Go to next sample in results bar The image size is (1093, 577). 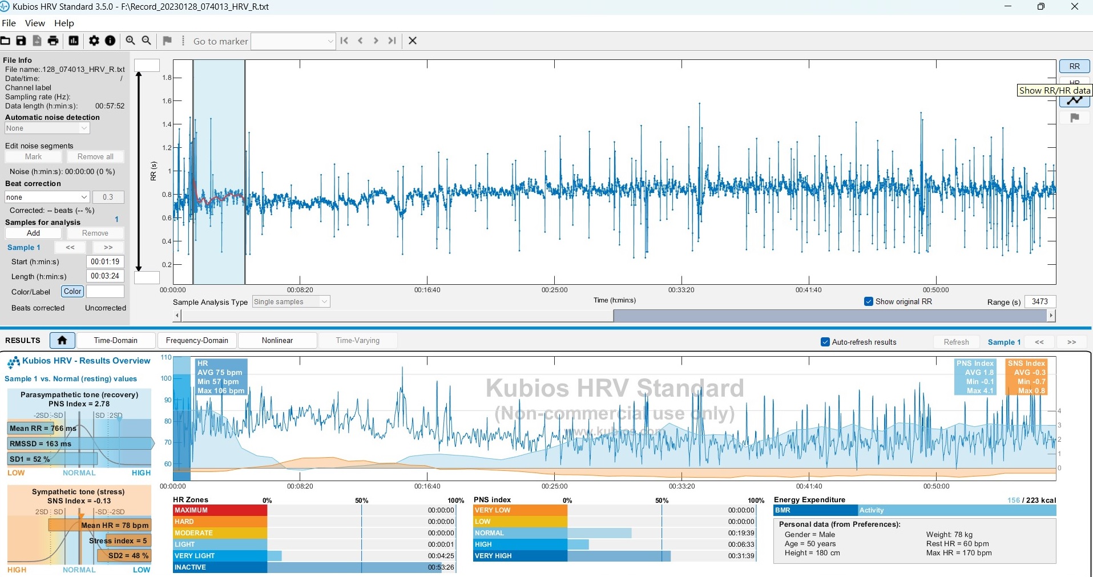[1072, 342]
